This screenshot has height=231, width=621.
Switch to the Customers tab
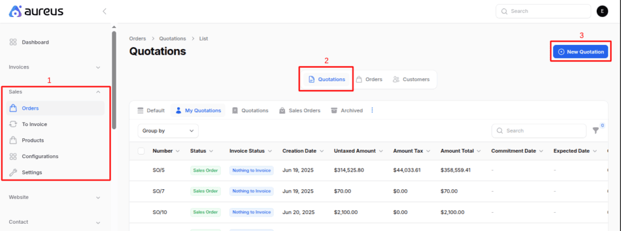point(411,79)
